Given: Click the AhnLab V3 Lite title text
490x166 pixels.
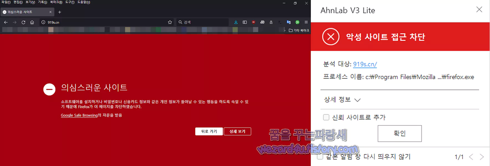Looking at the screenshot, I should (x=348, y=11).
